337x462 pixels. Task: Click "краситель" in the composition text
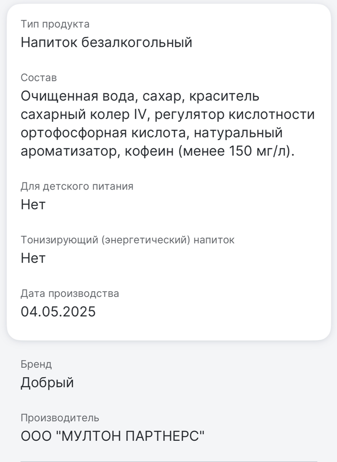(224, 96)
